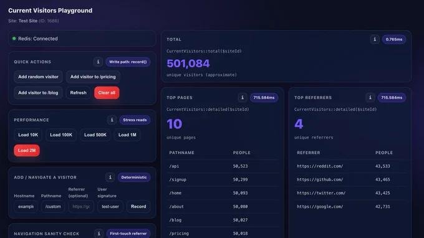Viewport: 424px width, 238px height.
Task: Click the Record button
Action: coord(138,206)
